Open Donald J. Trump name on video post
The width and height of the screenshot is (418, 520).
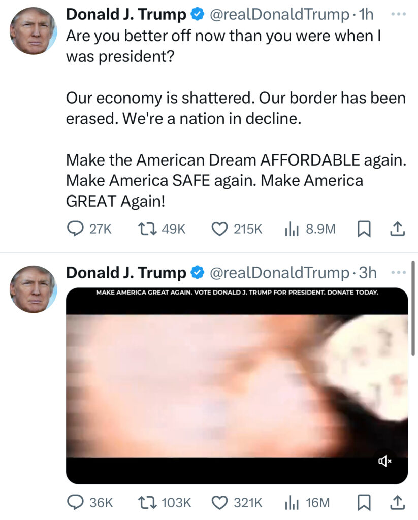[126, 273]
